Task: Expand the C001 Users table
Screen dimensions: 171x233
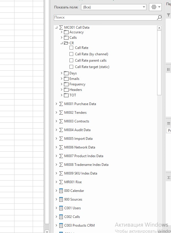Action: point(56,208)
